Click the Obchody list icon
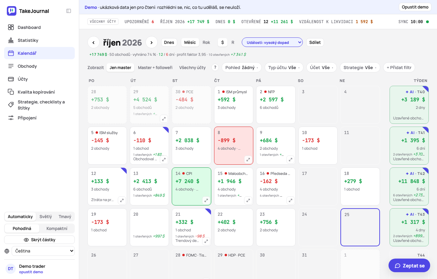The height and width of the screenshot is (279, 437). [x=11, y=66]
